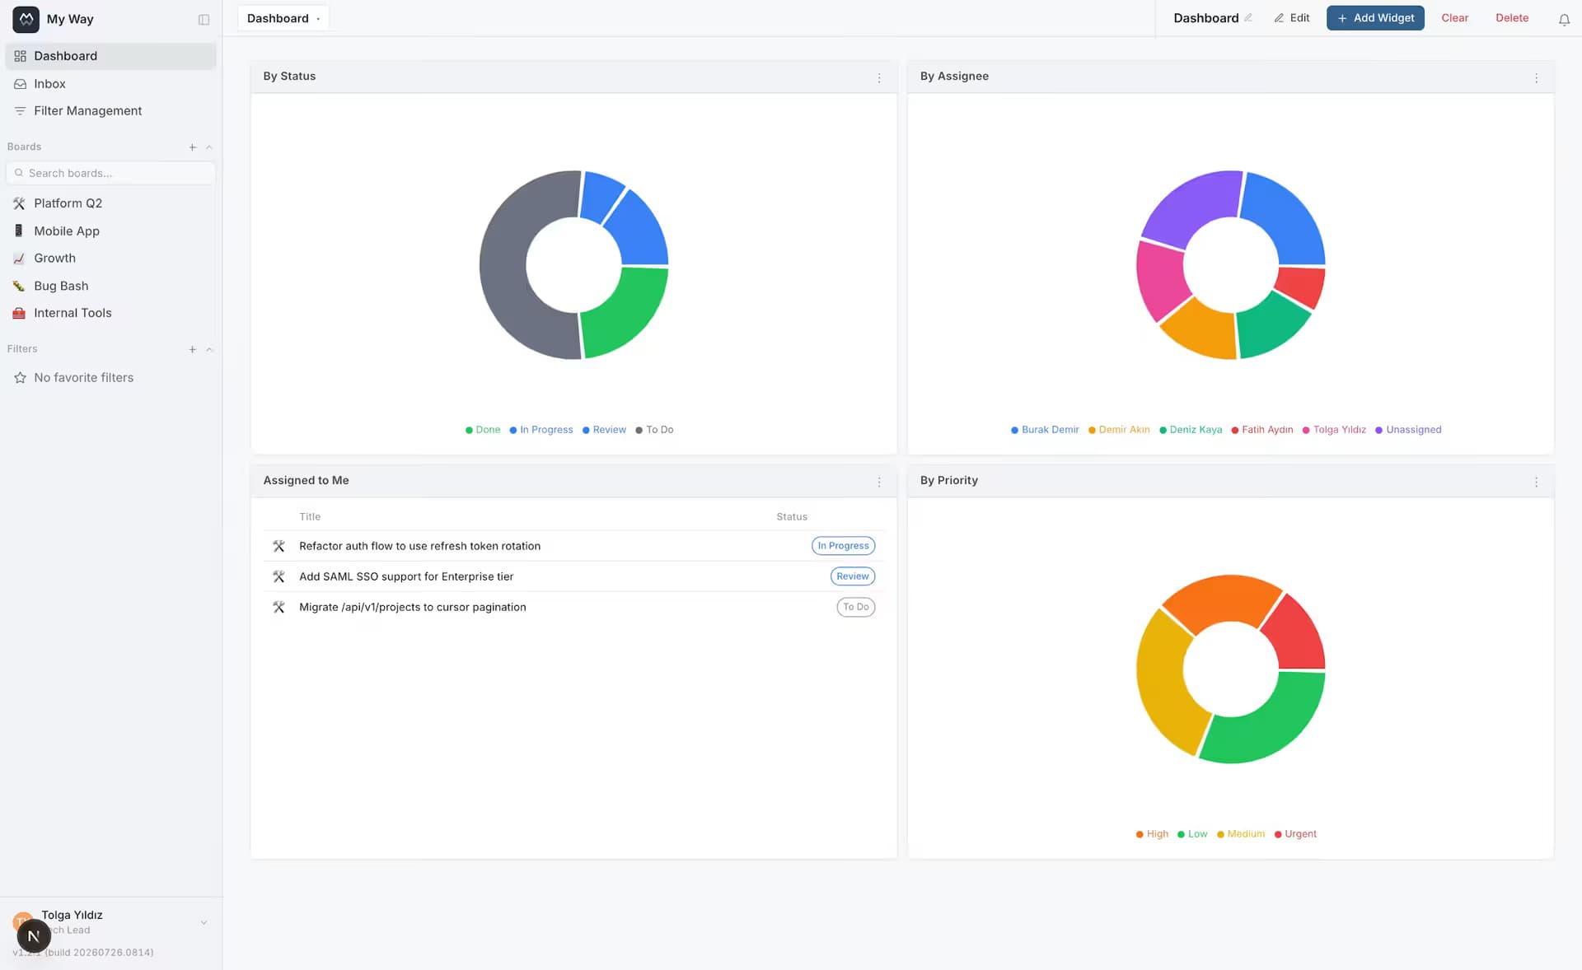
Task: Open the Add SAML SSO support task
Action: [x=406, y=576]
